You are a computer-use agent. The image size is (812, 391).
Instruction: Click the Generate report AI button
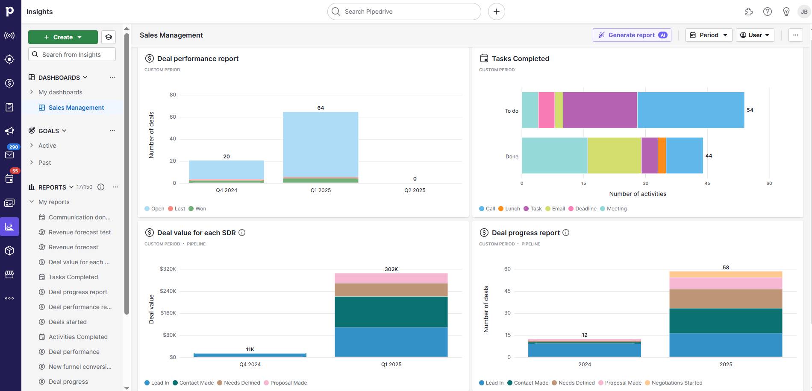tap(632, 35)
